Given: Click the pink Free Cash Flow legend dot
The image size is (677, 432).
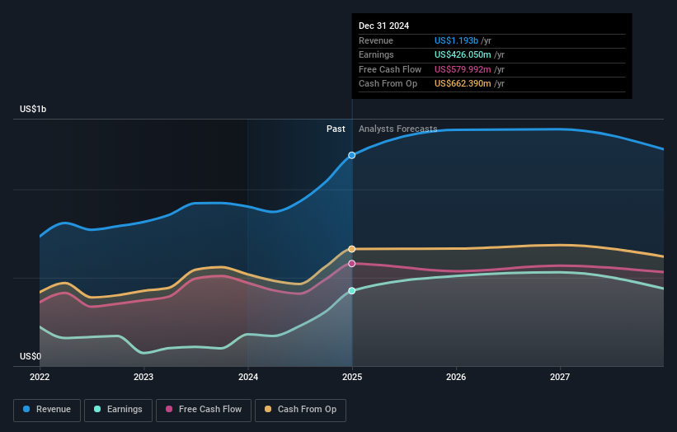Looking at the screenshot, I should [x=169, y=409].
